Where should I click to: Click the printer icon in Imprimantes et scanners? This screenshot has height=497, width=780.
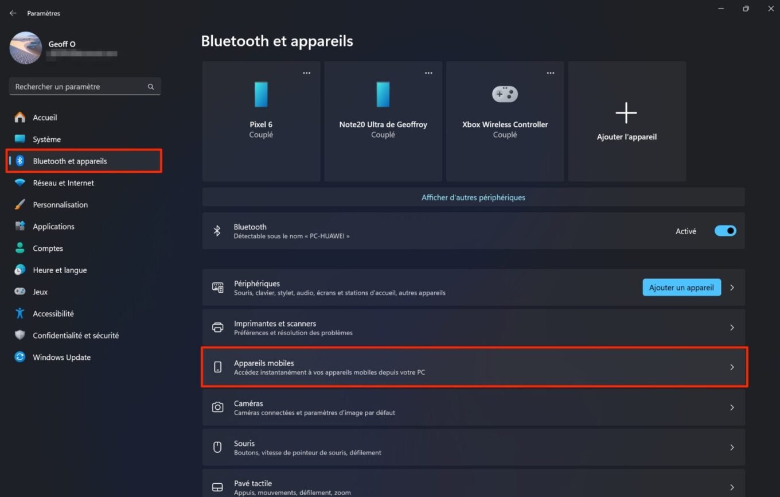(x=218, y=328)
